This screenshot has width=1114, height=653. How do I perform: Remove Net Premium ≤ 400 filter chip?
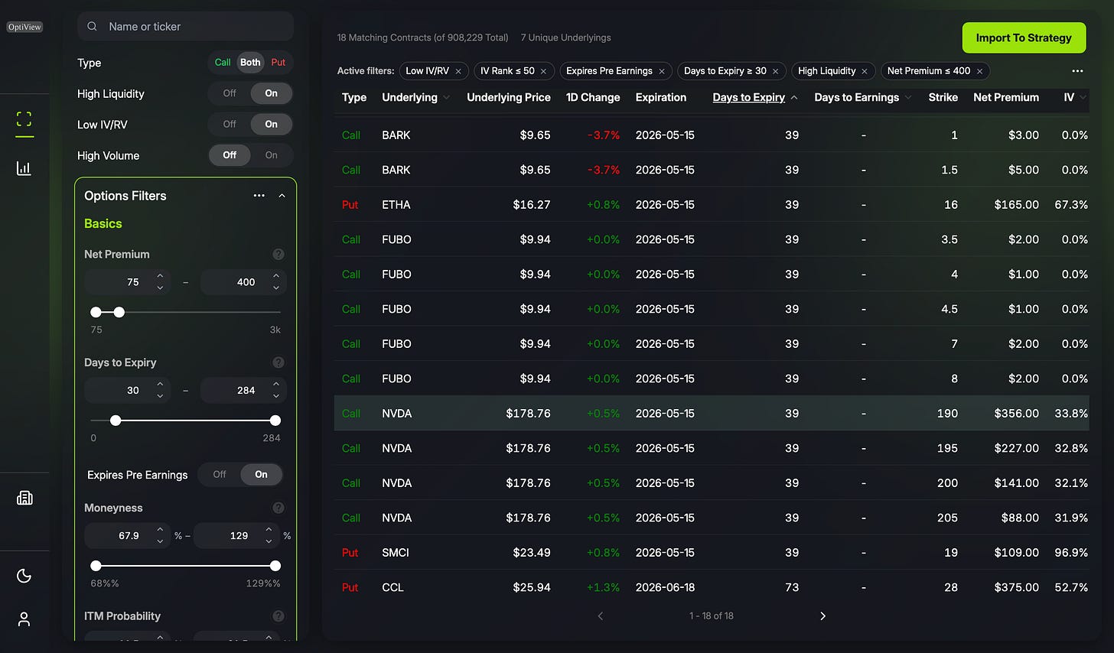[979, 71]
